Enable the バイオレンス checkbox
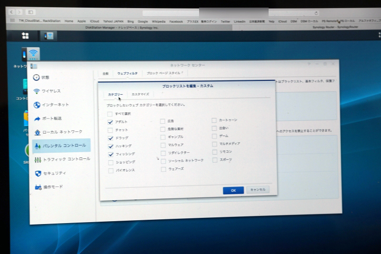Image resolution: width=381 pixels, height=254 pixels. (111, 171)
